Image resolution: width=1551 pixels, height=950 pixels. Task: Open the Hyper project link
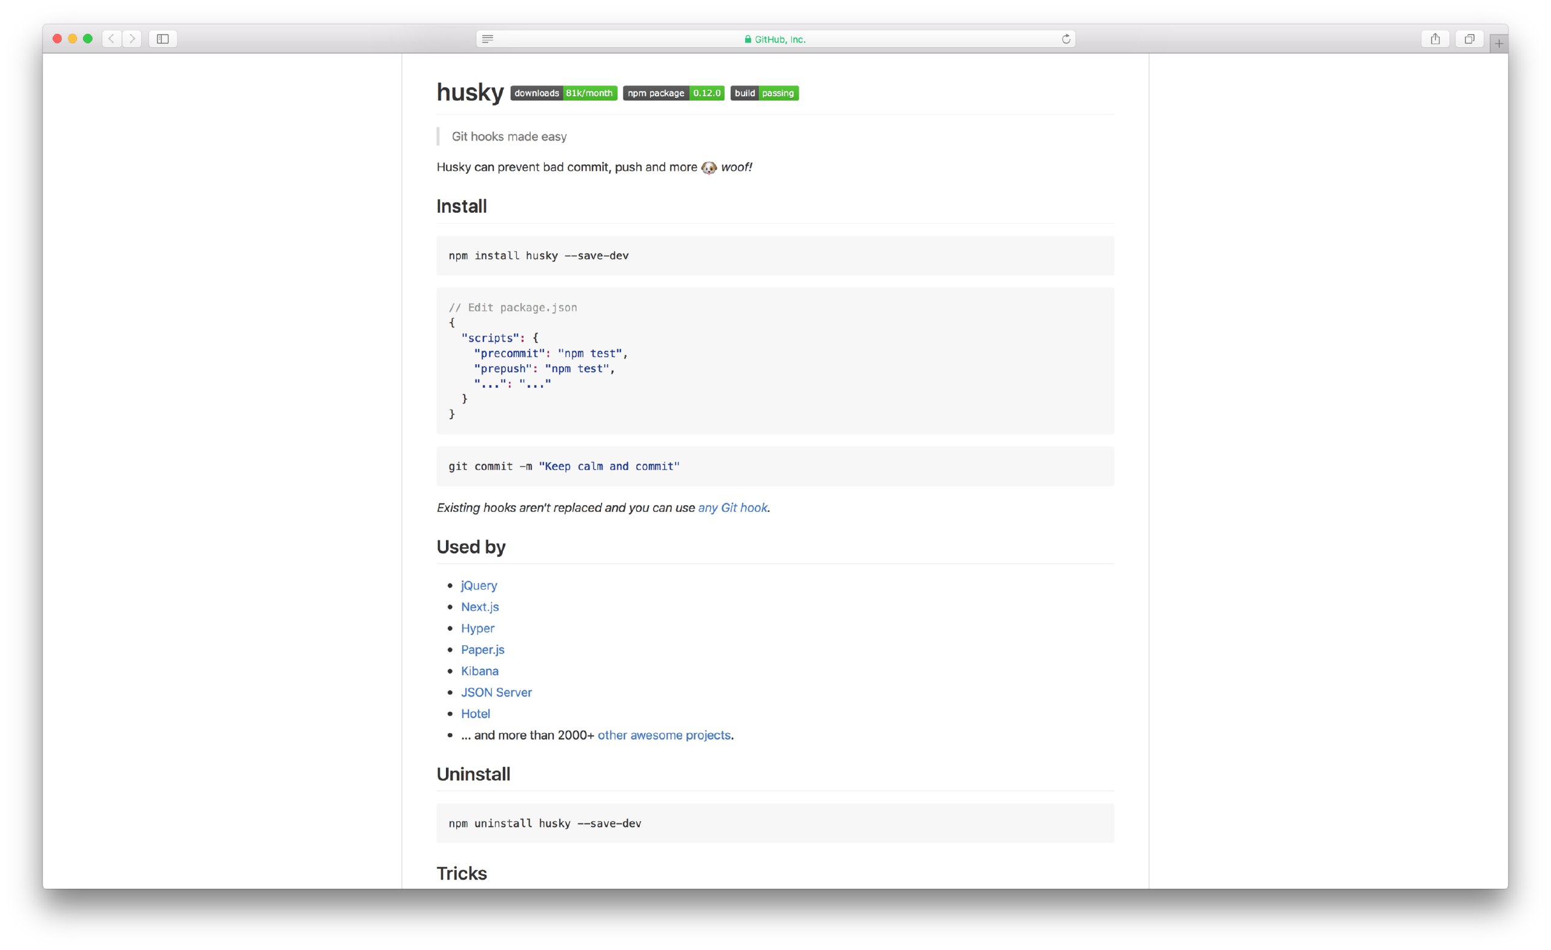[x=478, y=628]
